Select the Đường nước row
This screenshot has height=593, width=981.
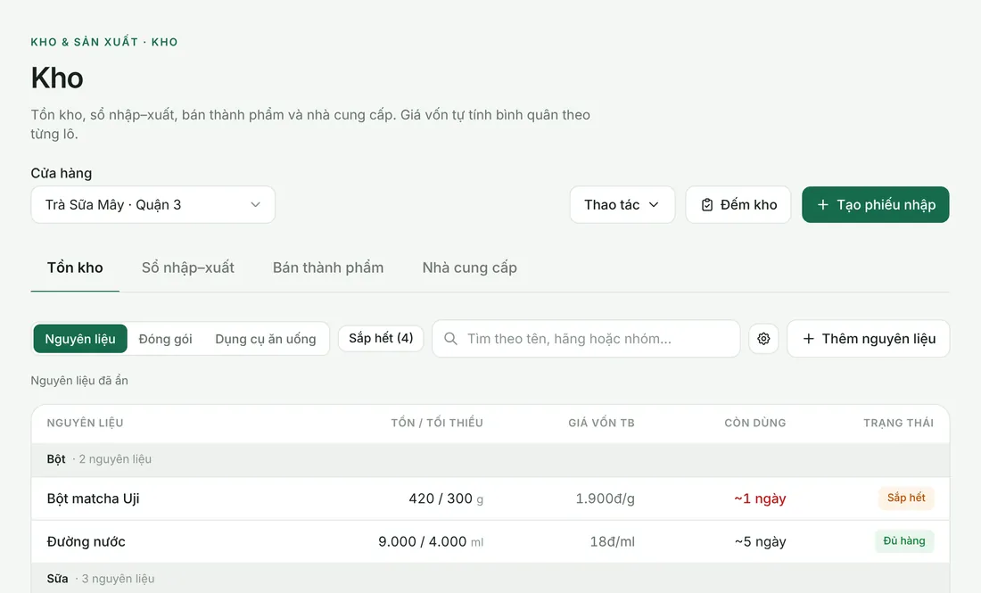(x=490, y=541)
